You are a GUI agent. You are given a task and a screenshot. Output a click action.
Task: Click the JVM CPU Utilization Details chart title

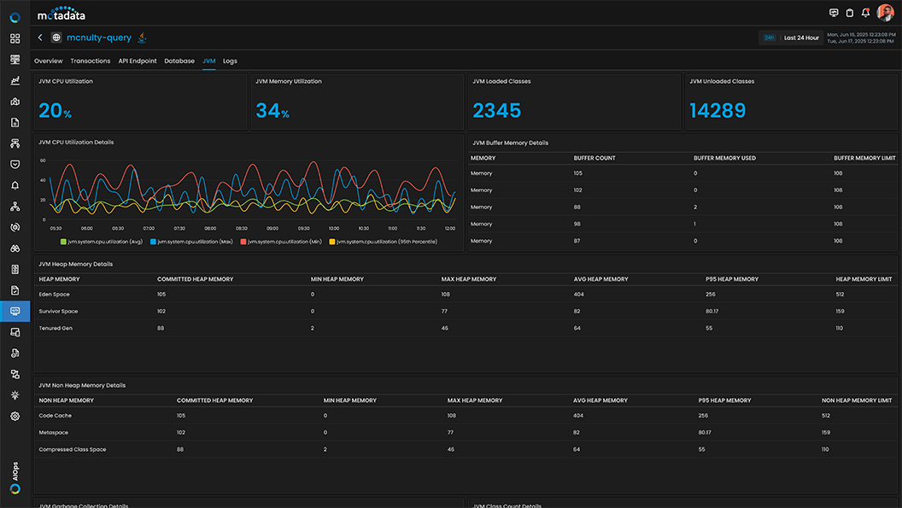point(76,142)
